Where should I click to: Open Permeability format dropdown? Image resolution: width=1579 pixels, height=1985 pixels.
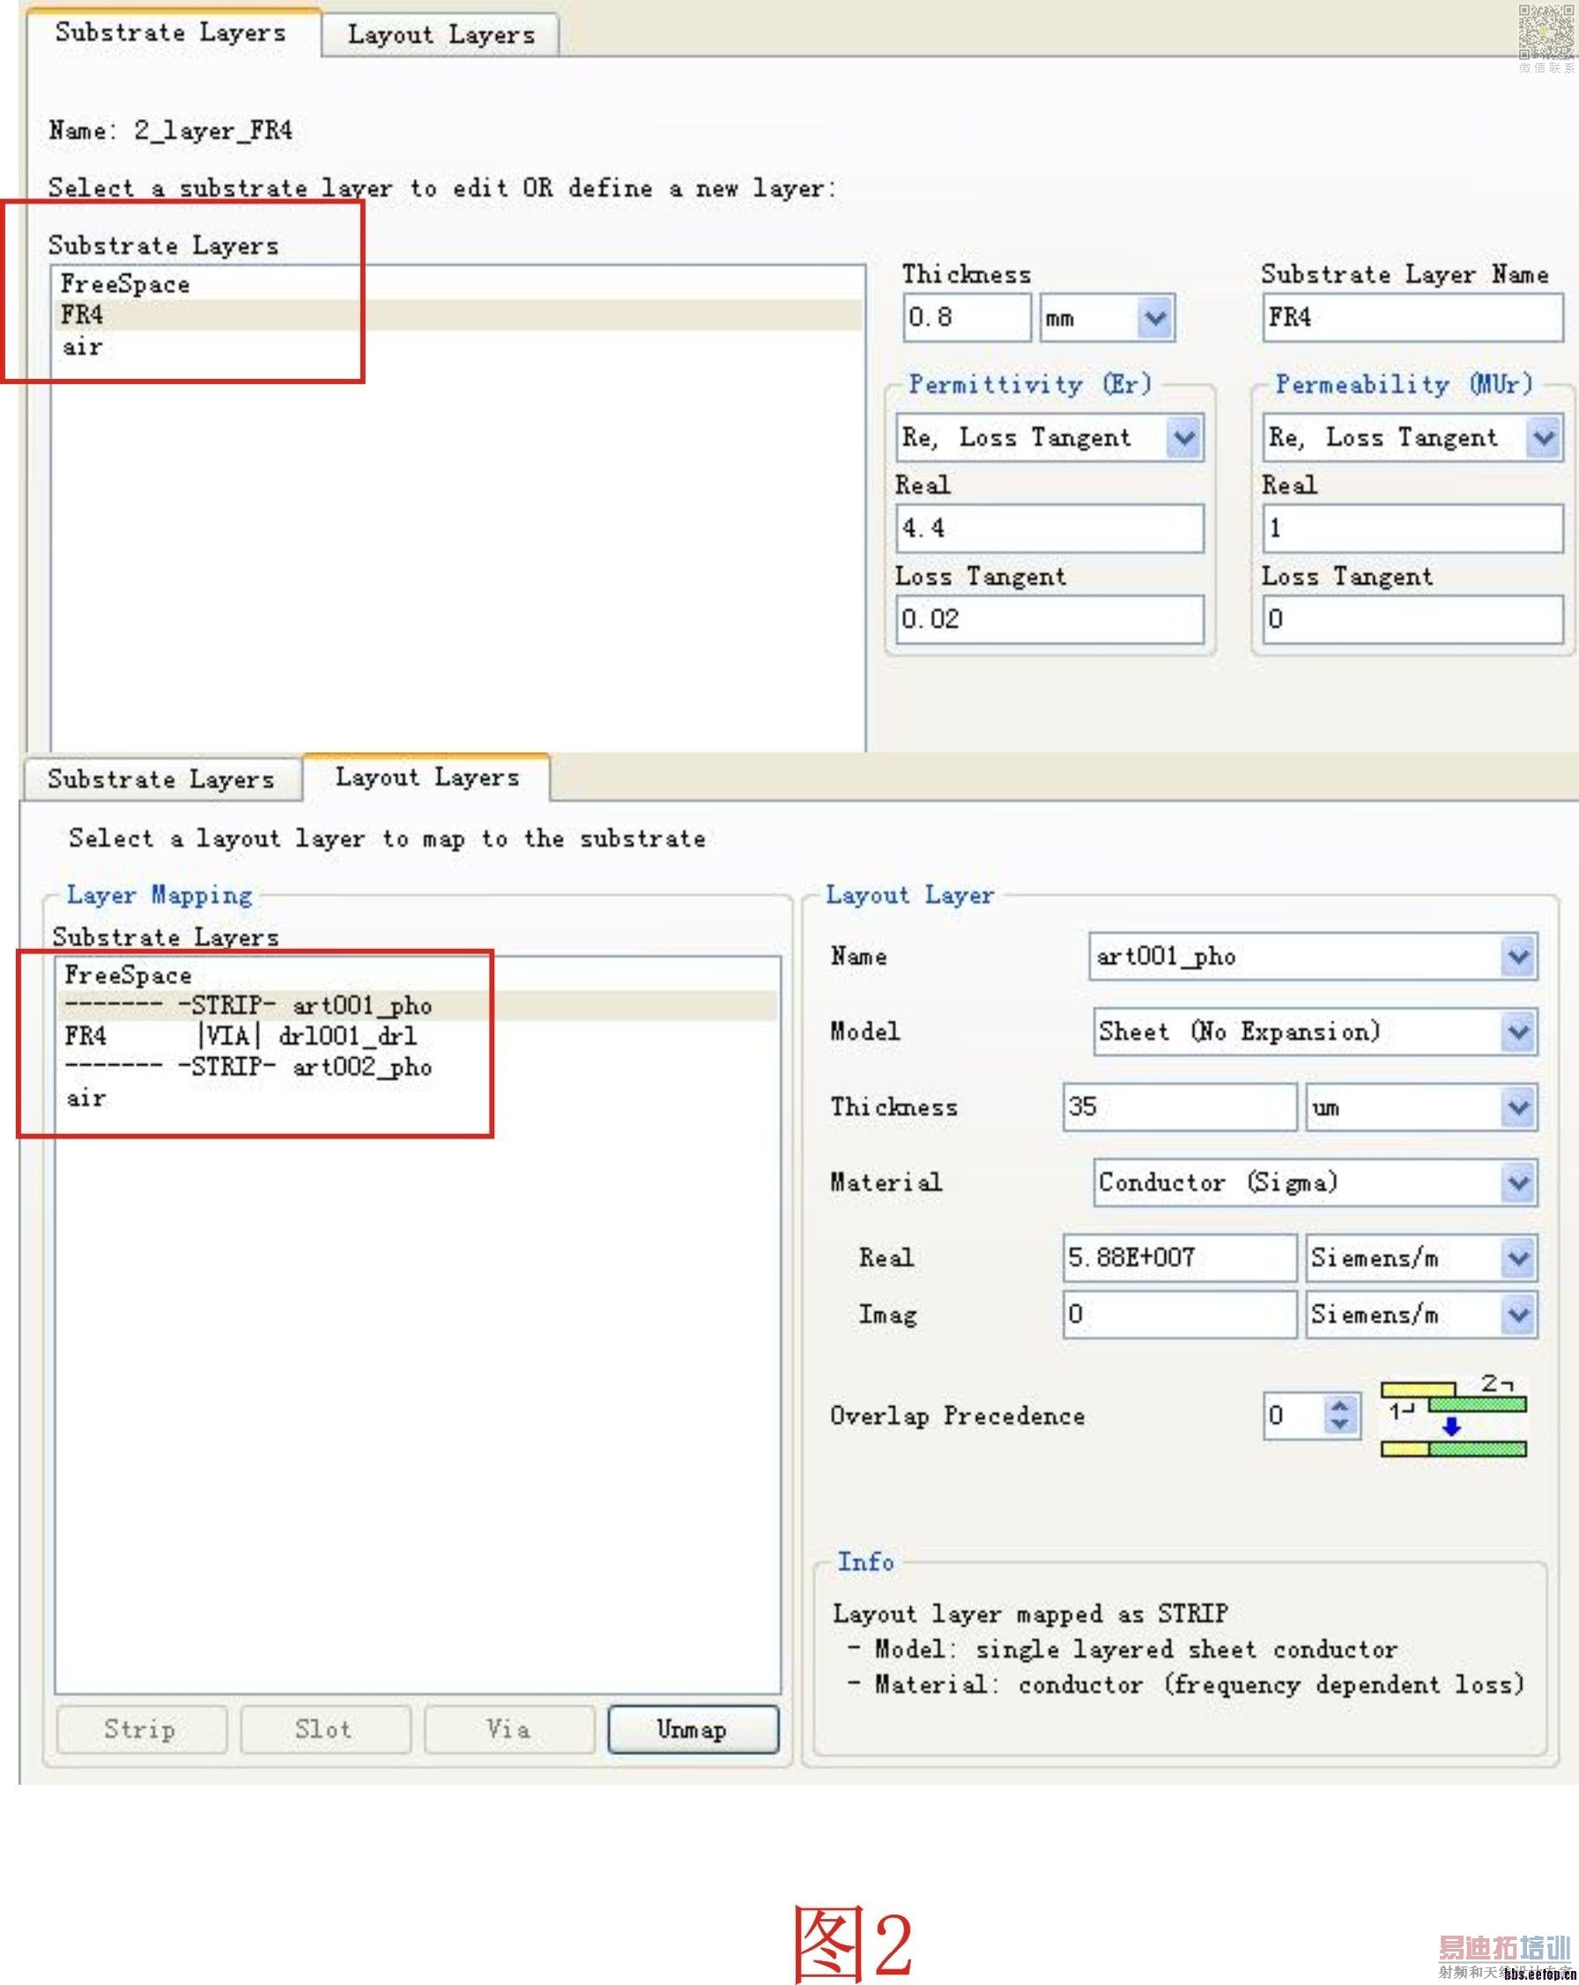[1544, 437]
